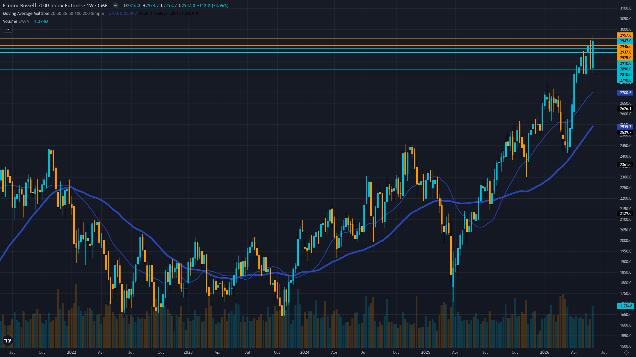Click the 2026 label on time axis

[x=545, y=352]
